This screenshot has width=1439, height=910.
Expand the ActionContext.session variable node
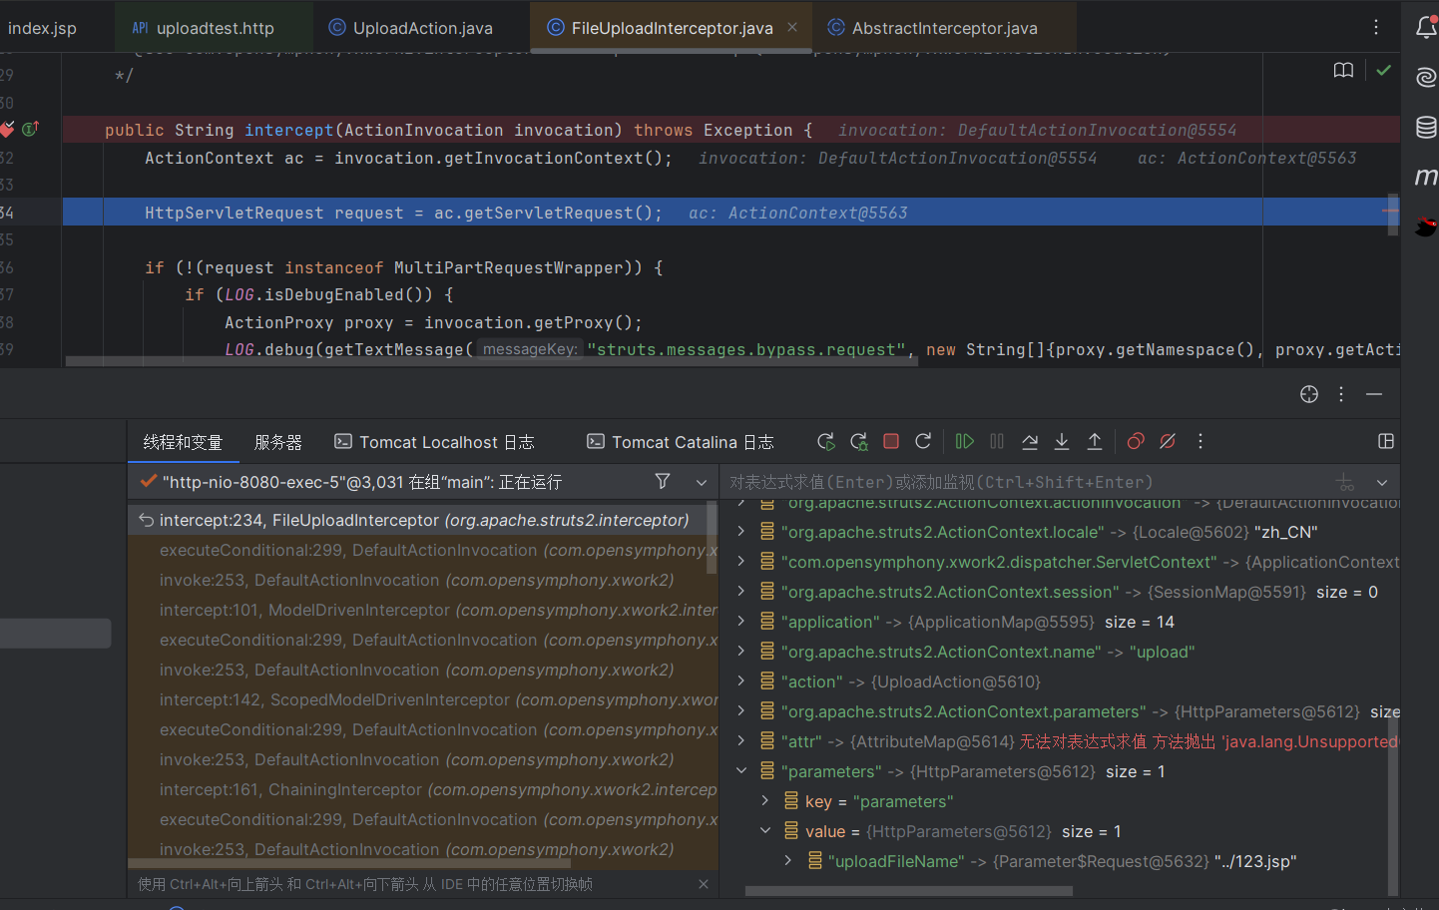pyautogui.click(x=740, y=592)
